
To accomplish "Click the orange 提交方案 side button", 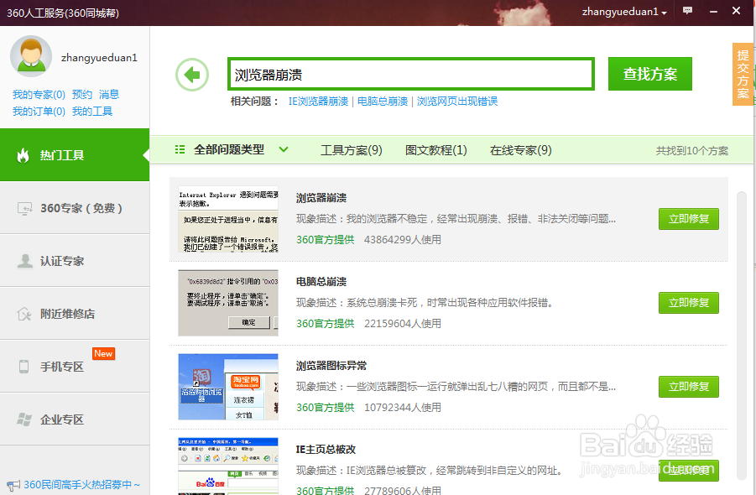I will click(x=743, y=74).
